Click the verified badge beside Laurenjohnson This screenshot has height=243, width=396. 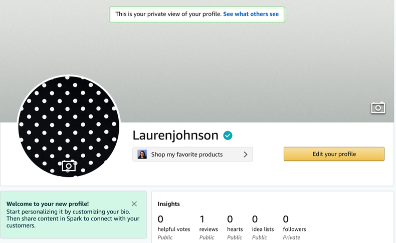pos(228,135)
